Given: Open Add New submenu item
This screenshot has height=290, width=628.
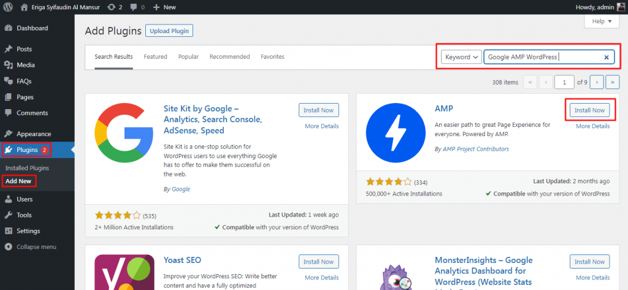Looking at the screenshot, I should (18, 181).
